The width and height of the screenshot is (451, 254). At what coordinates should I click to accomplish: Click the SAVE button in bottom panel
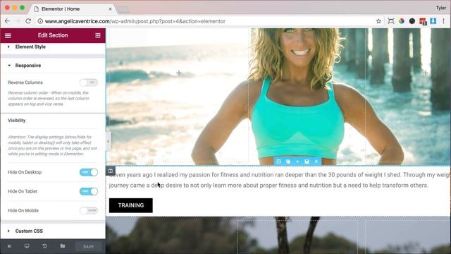pyautogui.click(x=89, y=246)
